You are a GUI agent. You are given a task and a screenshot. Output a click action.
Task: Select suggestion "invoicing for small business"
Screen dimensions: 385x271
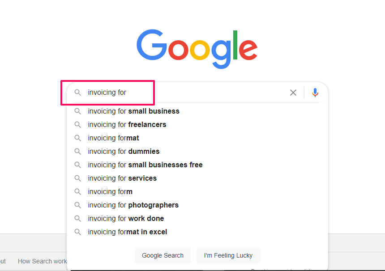[x=133, y=111]
